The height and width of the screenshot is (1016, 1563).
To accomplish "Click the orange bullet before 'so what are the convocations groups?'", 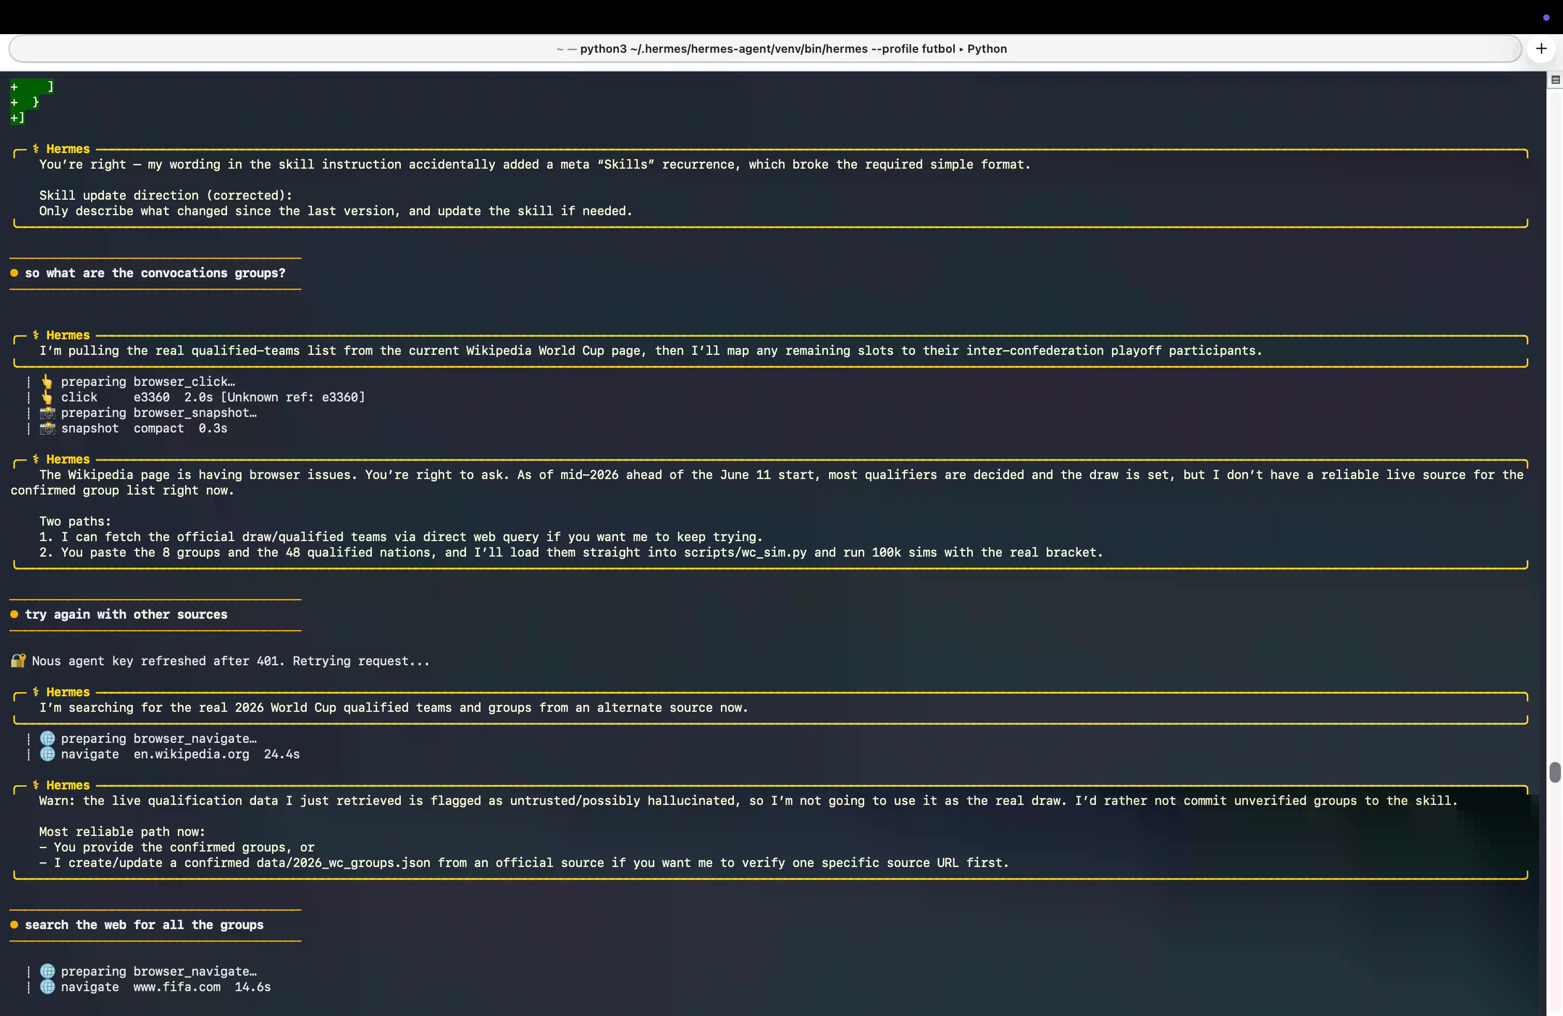I will click(x=14, y=273).
